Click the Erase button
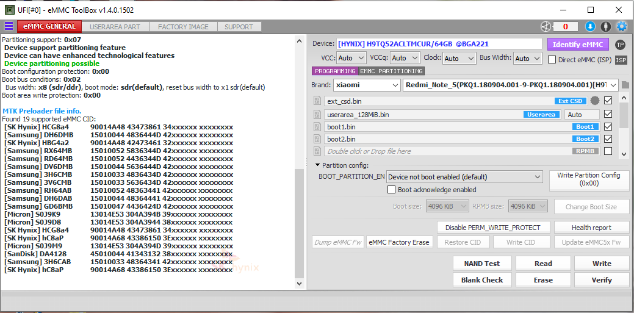Image resolution: width=634 pixels, height=313 pixels. tap(543, 280)
